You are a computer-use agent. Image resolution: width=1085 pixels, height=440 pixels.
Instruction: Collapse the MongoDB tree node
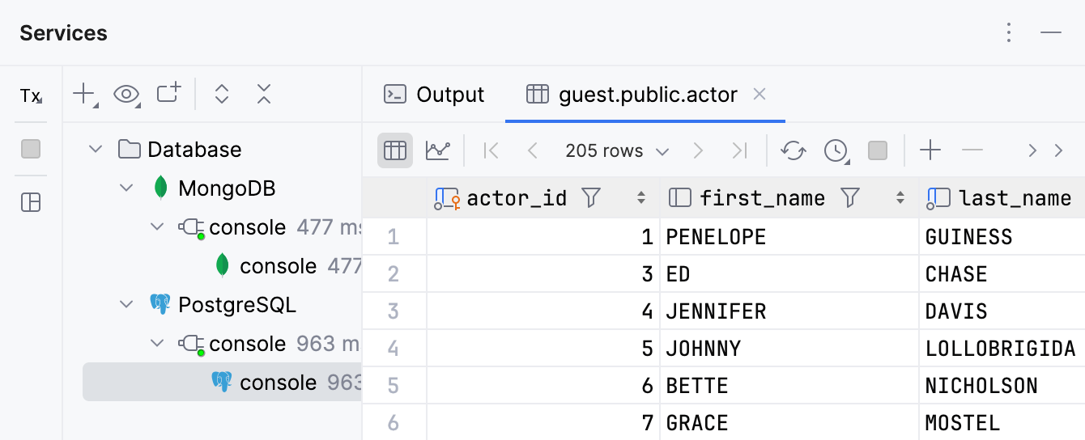[126, 188]
